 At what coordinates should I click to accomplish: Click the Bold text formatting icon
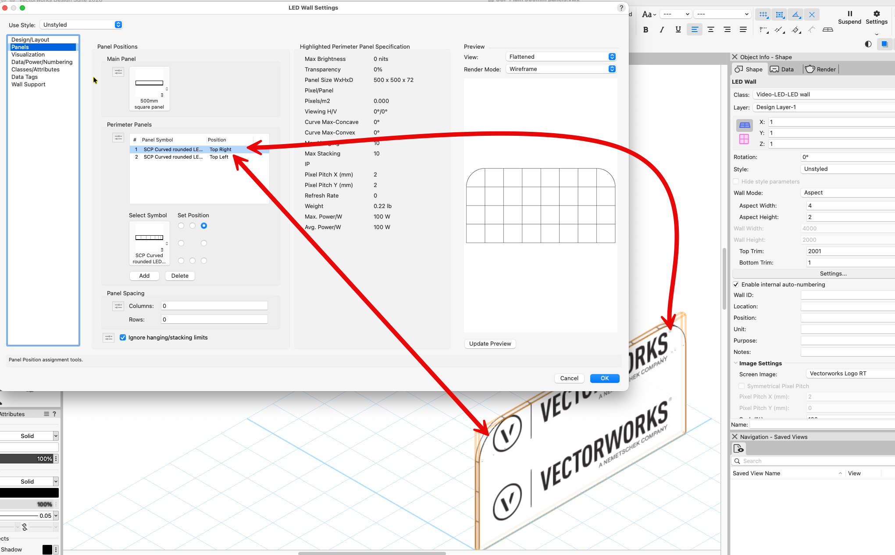(645, 30)
